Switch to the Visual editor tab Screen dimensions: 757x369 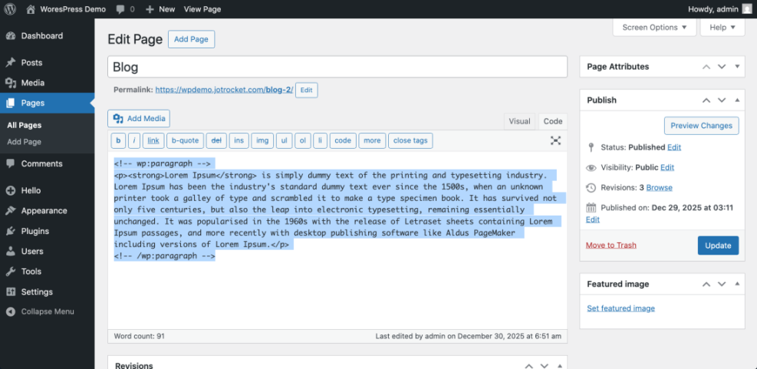click(519, 122)
